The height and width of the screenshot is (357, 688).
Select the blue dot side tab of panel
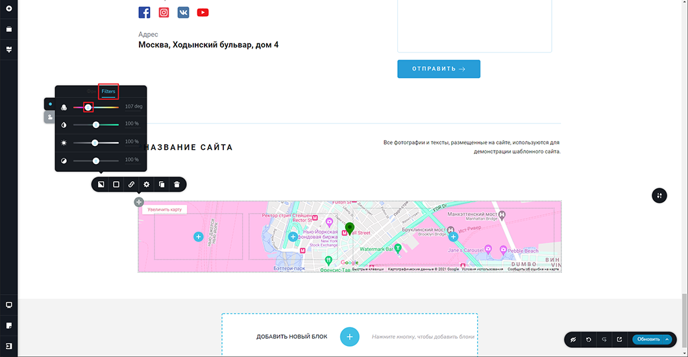(50, 104)
